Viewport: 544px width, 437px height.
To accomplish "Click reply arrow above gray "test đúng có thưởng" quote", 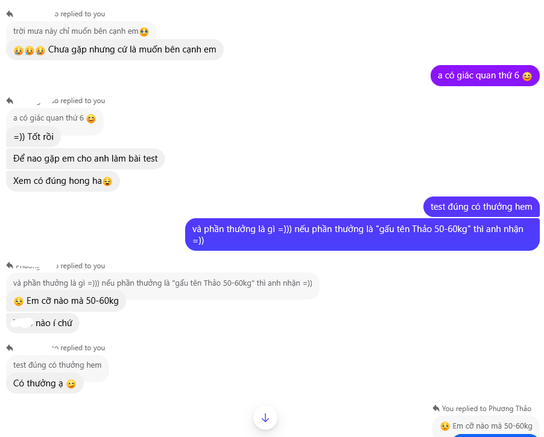I will [x=10, y=347].
